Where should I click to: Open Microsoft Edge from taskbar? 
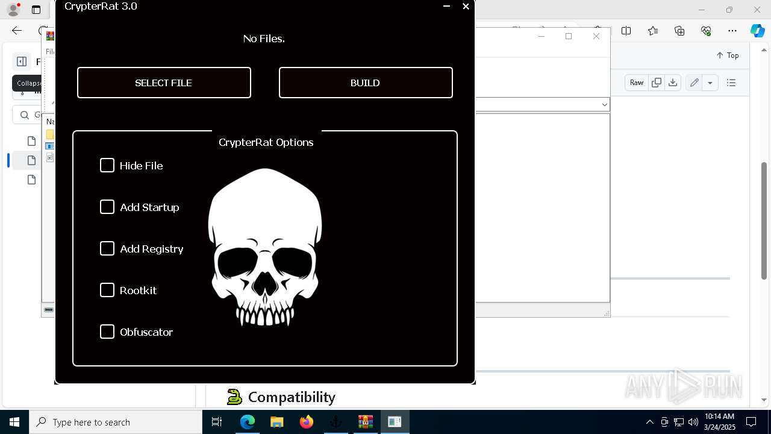[x=248, y=422]
